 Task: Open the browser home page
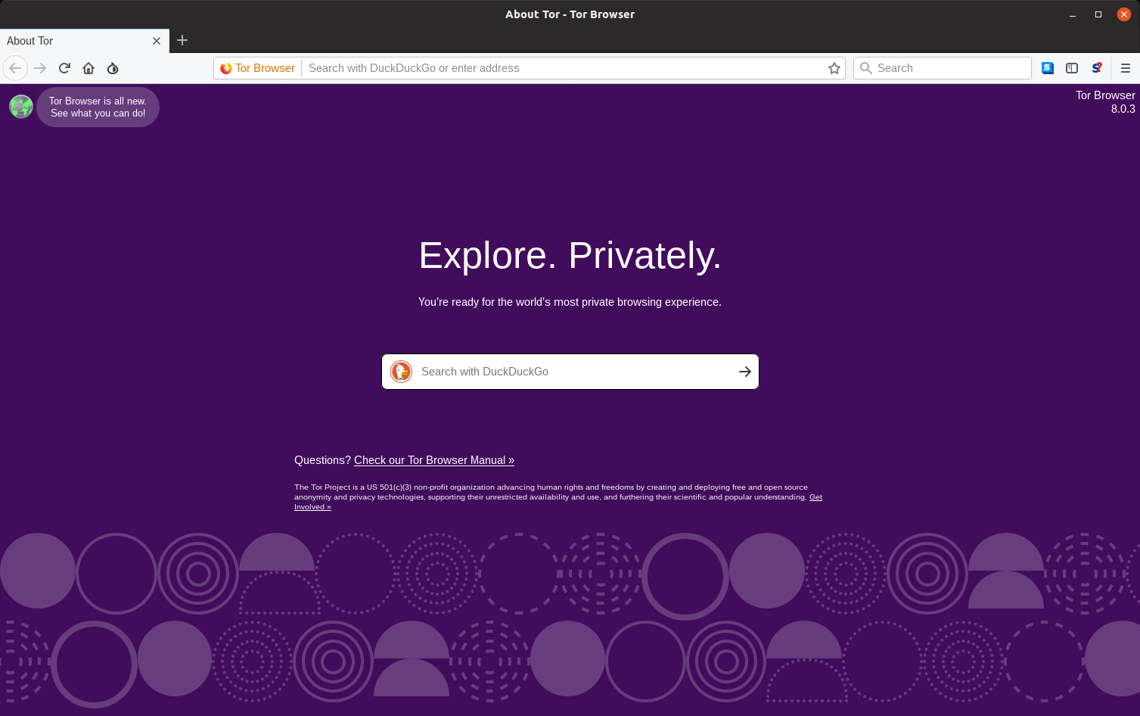click(89, 68)
